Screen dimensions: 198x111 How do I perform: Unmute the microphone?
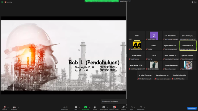(x=5, y=108)
